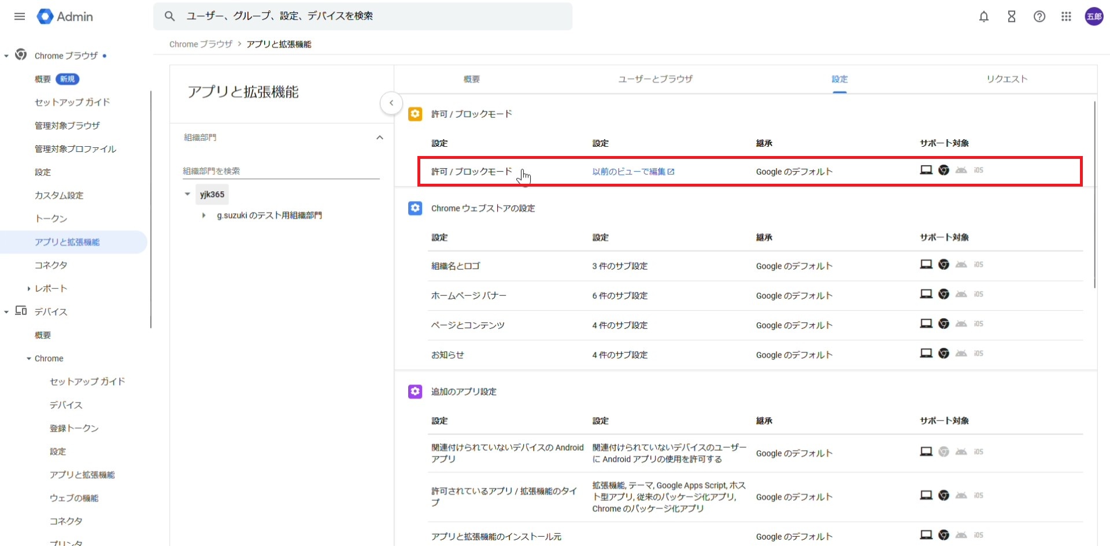Switch to the ユーザーとブラウザ tab
The width and height of the screenshot is (1110, 546).
click(x=655, y=79)
